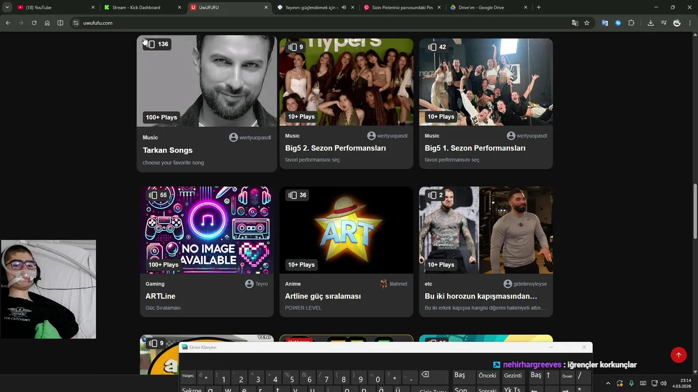Click the forward navigation arrow

pyautogui.click(x=21, y=23)
